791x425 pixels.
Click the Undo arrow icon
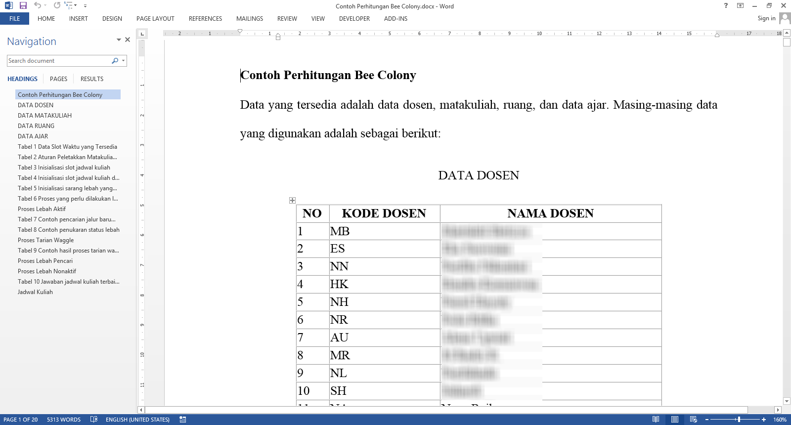(38, 5)
